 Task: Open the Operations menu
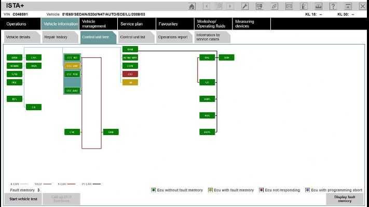(x=21, y=24)
